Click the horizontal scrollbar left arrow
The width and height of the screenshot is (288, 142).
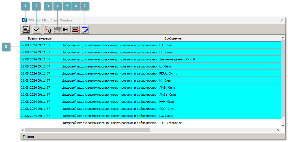point(23,130)
